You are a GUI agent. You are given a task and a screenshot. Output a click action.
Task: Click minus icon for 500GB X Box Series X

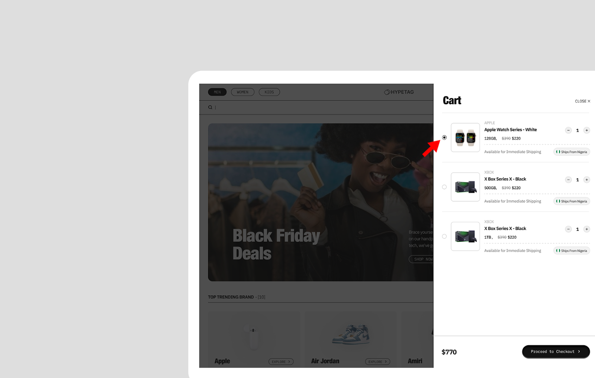pyautogui.click(x=568, y=180)
